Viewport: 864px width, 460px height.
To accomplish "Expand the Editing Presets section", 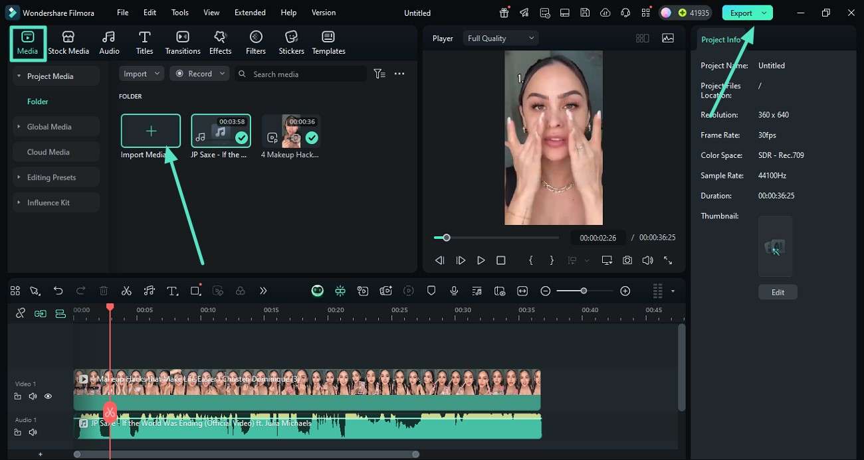I will click(x=56, y=177).
